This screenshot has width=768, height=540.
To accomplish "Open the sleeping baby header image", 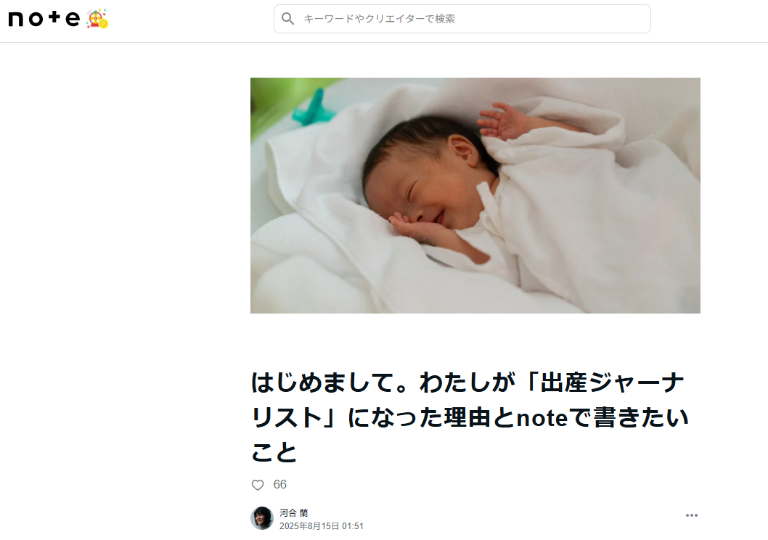I will [475, 195].
